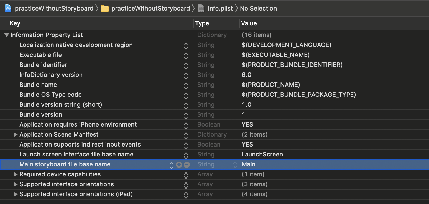429x204 pixels.
Task: Open key stepper for Bundle version row
Action: [x=186, y=116]
